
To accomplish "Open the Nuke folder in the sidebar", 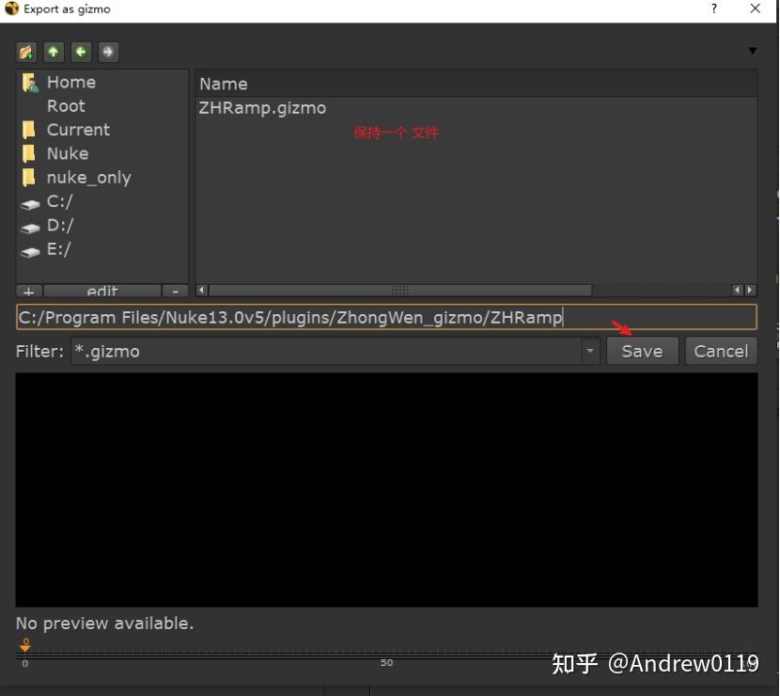I will point(67,153).
